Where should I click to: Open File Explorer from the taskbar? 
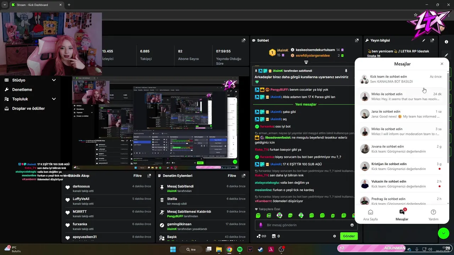(219, 249)
